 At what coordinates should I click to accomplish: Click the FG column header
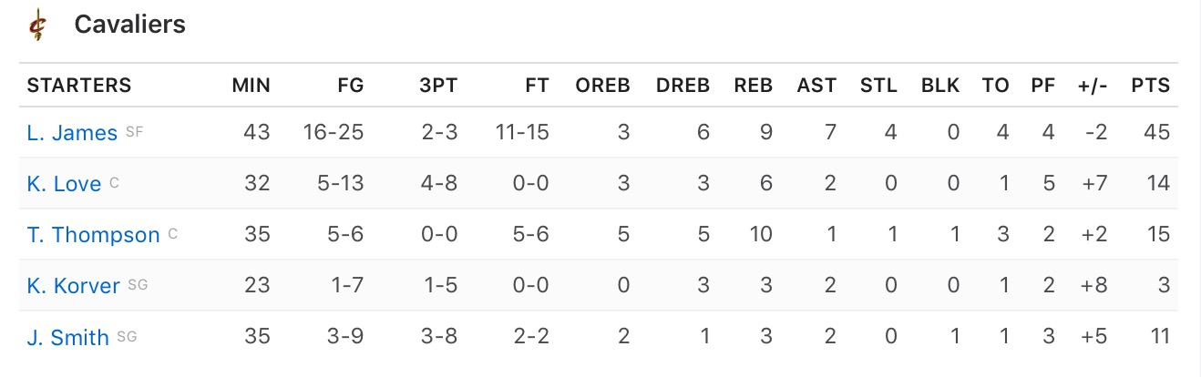[x=350, y=86]
